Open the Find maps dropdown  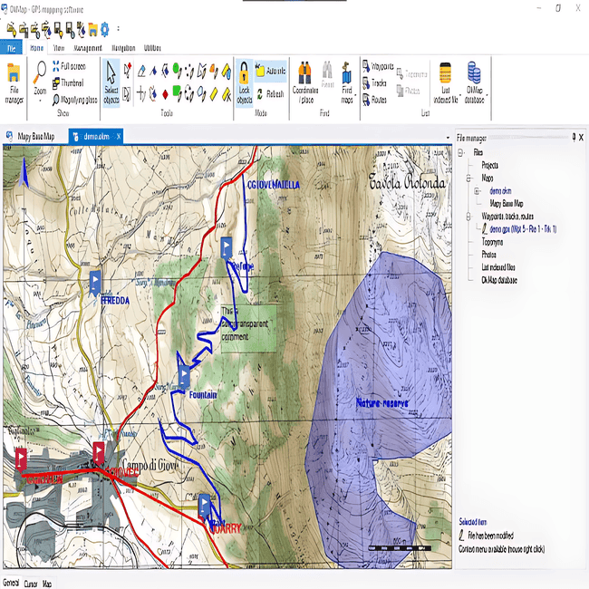pyautogui.click(x=355, y=95)
